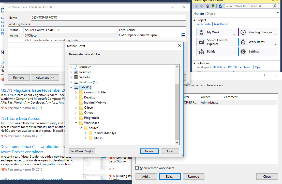Collapse the Solutions section in Team Explorer

tap(194, 63)
